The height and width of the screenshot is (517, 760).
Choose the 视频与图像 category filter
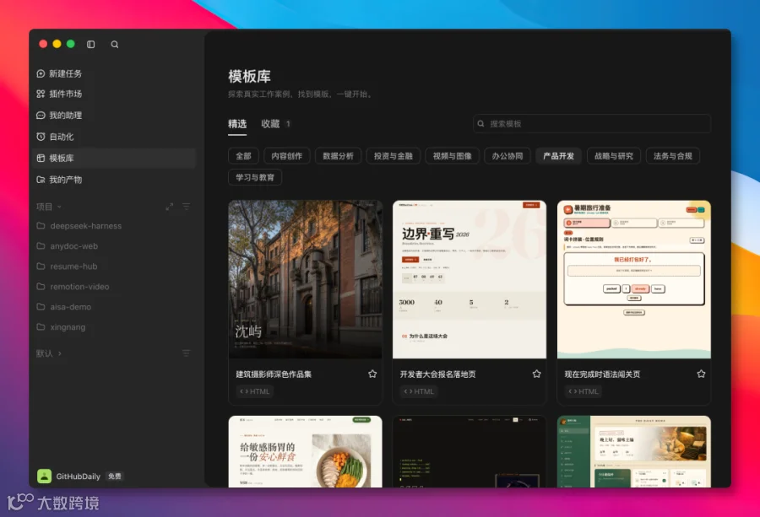point(453,156)
